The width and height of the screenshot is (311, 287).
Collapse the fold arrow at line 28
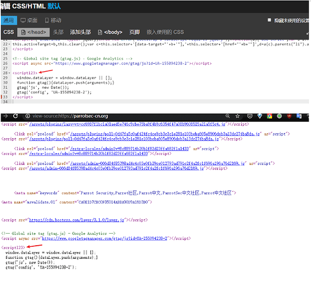click(9, 73)
